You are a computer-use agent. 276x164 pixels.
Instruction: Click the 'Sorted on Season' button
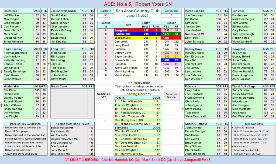[x=171, y=95]
